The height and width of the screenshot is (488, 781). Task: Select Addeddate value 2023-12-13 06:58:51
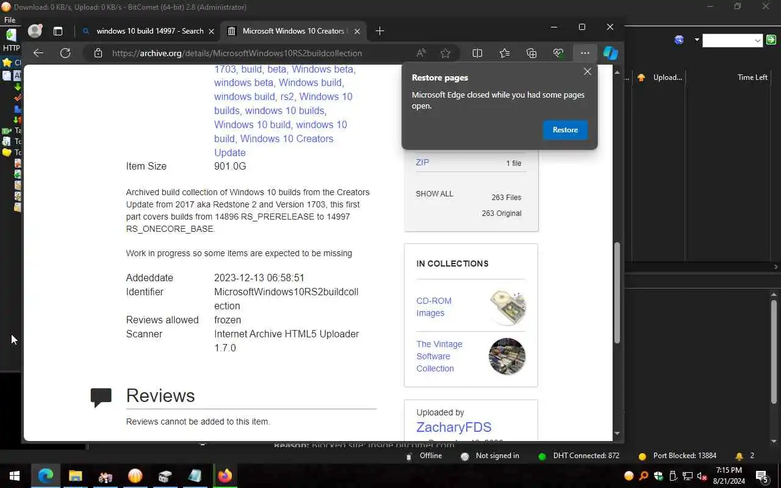point(259,278)
